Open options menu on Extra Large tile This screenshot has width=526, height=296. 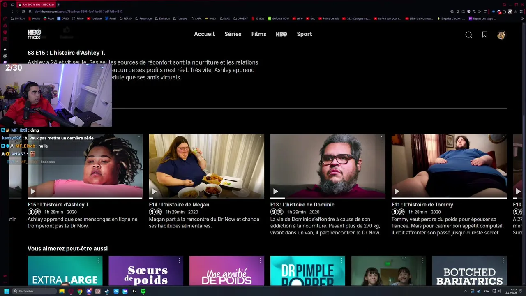[99, 261]
